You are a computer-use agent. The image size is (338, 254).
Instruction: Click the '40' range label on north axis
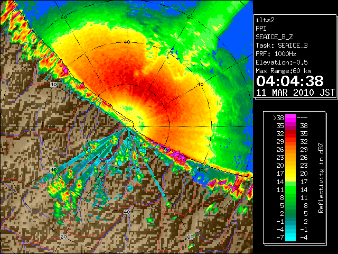coord(127,42)
